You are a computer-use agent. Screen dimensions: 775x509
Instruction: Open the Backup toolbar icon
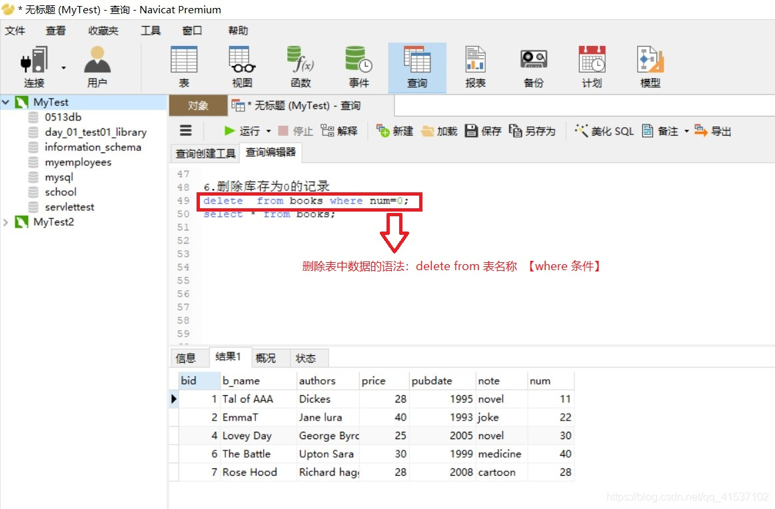coord(534,67)
